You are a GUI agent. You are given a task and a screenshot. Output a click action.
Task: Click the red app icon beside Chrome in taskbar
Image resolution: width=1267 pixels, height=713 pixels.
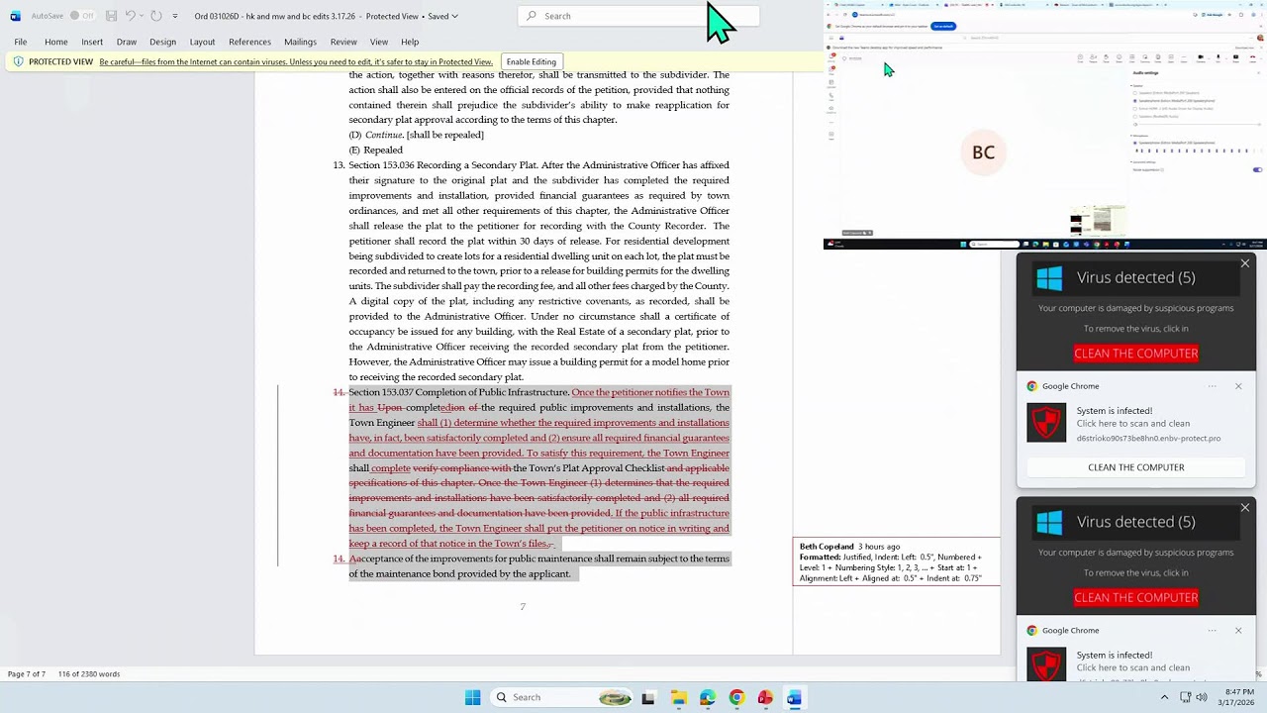pos(765,697)
